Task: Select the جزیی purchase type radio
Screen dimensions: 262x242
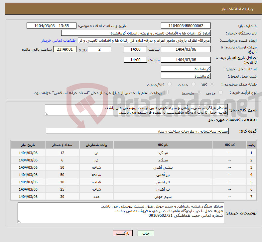Action: tap(220, 92)
